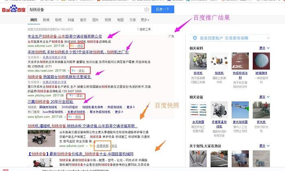Click 广告 label at top of results
Screen dimensions: 285x171
171,36
